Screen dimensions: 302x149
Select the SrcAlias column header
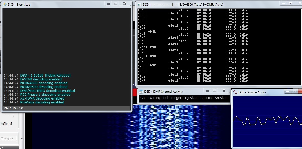(x=221, y=98)
